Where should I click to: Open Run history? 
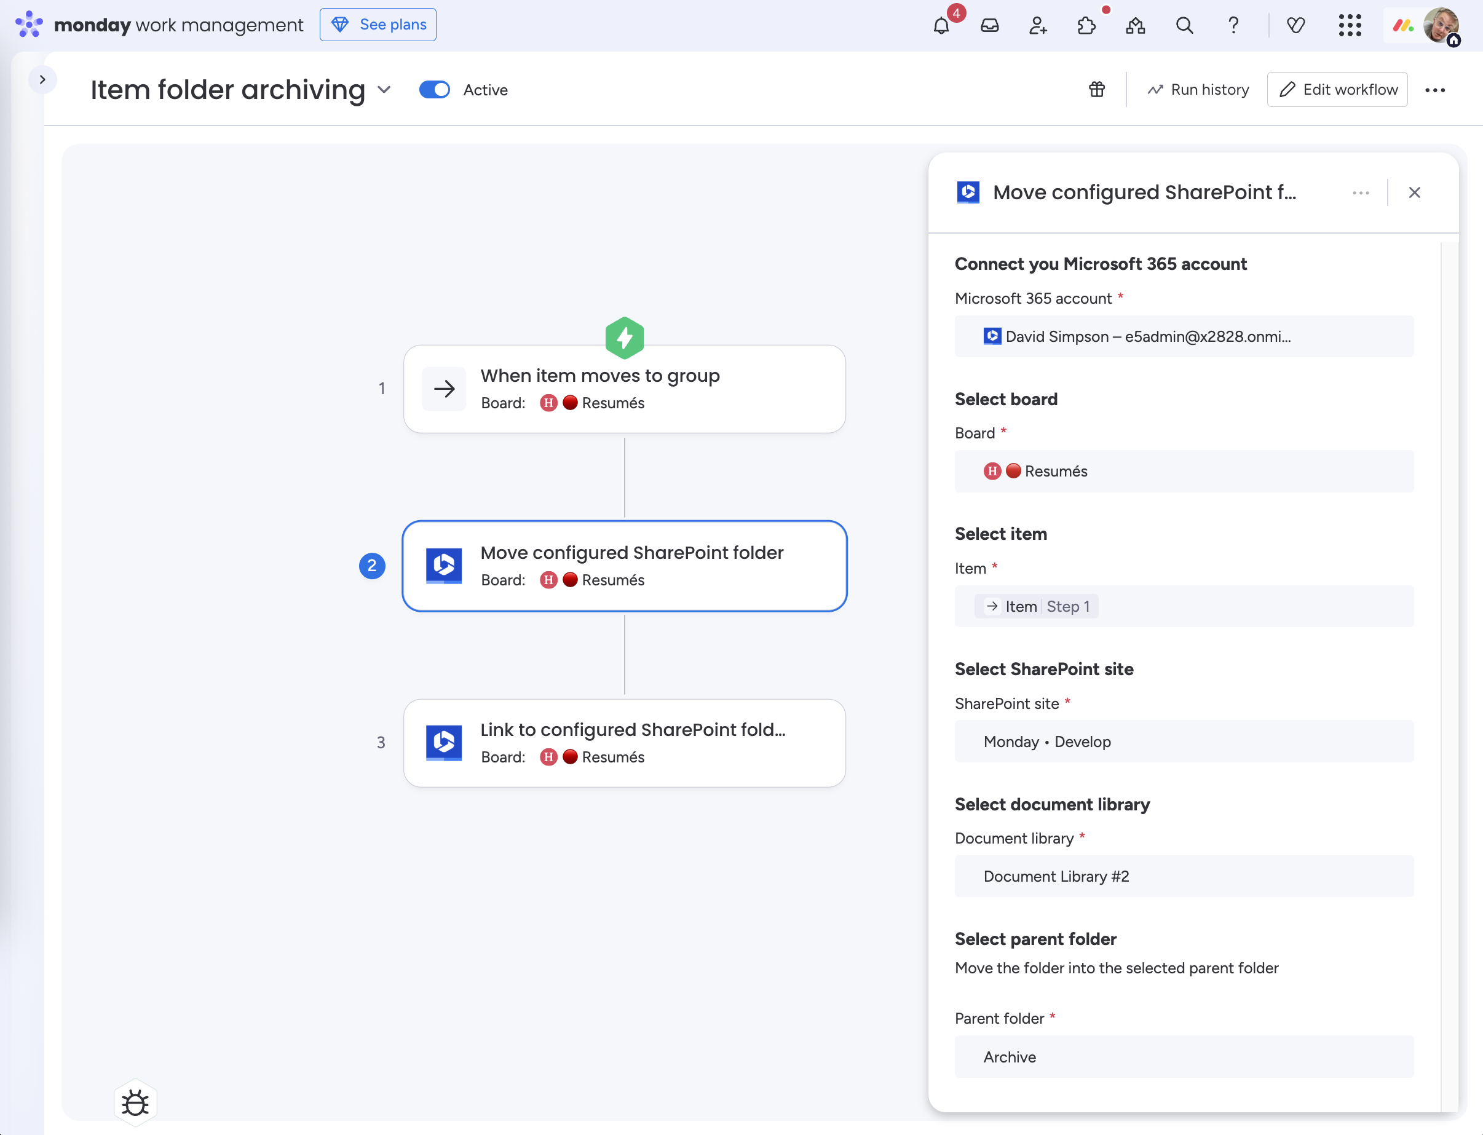tap(1198, 89)
